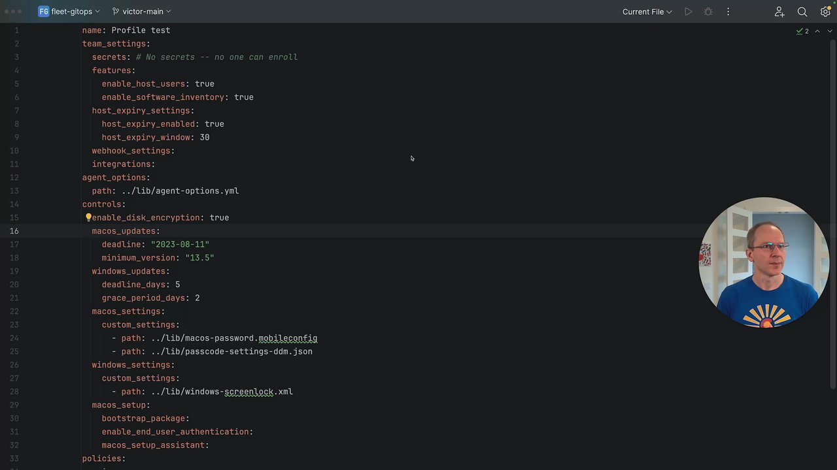
Task: Click the green typo inspections checkmark widget
Action: click(802, 31)
